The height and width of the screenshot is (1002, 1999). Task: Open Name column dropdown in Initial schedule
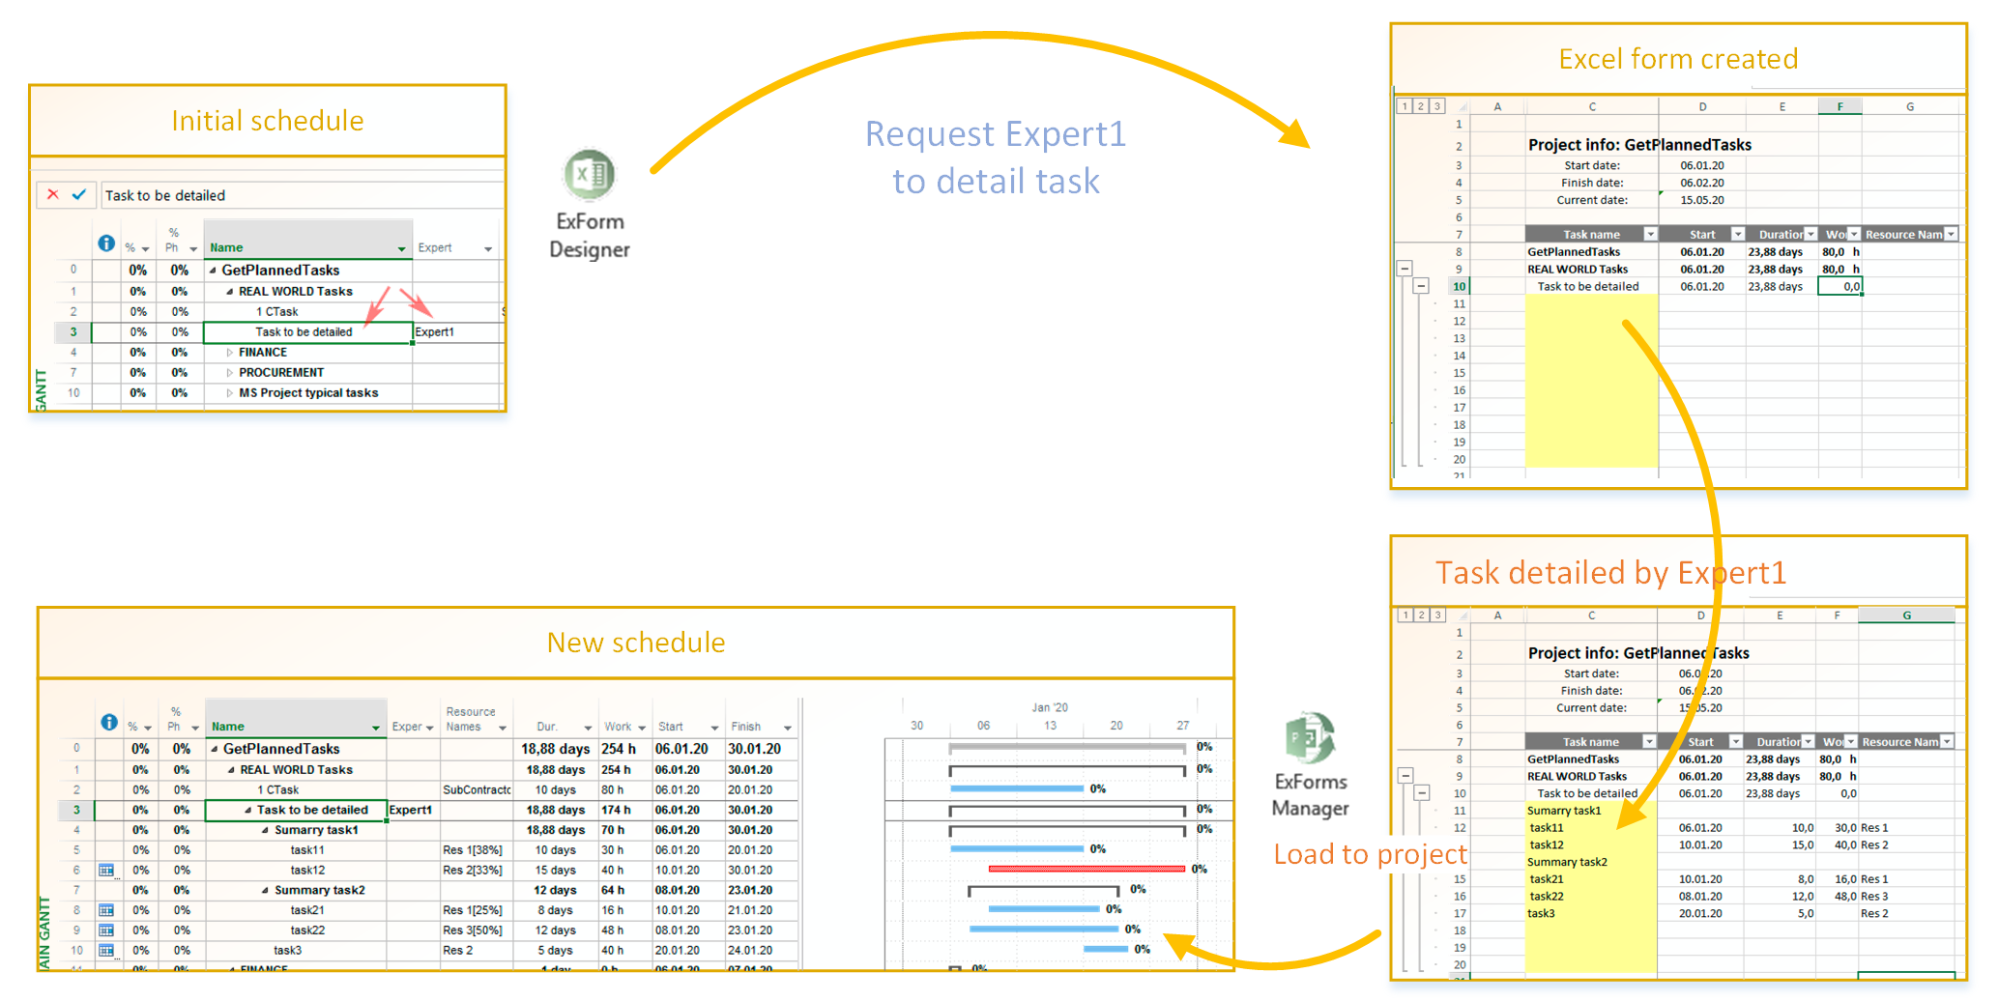401,249
